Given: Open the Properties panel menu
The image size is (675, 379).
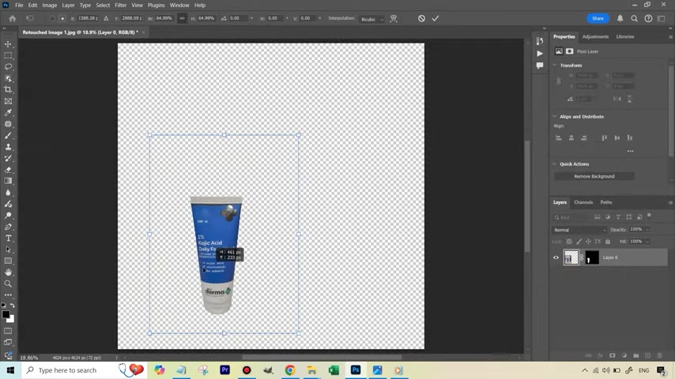Looking at the screenshot, I should coord(670,37).
